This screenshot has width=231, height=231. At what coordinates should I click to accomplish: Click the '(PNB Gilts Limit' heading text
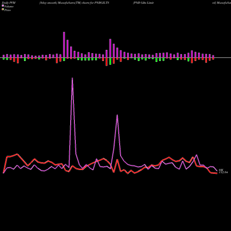(143, 3)
